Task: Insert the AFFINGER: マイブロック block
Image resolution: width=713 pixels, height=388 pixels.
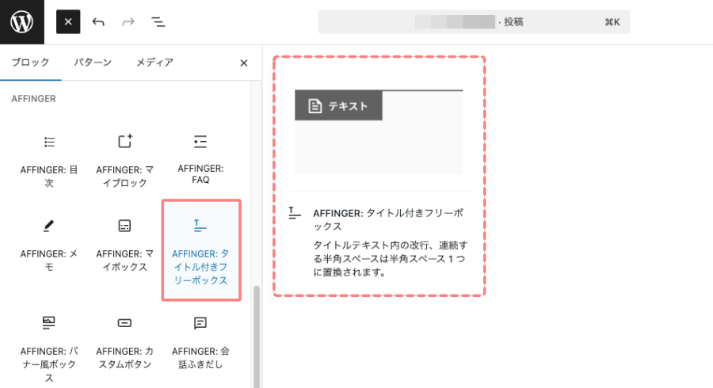Action: (124, 160)
